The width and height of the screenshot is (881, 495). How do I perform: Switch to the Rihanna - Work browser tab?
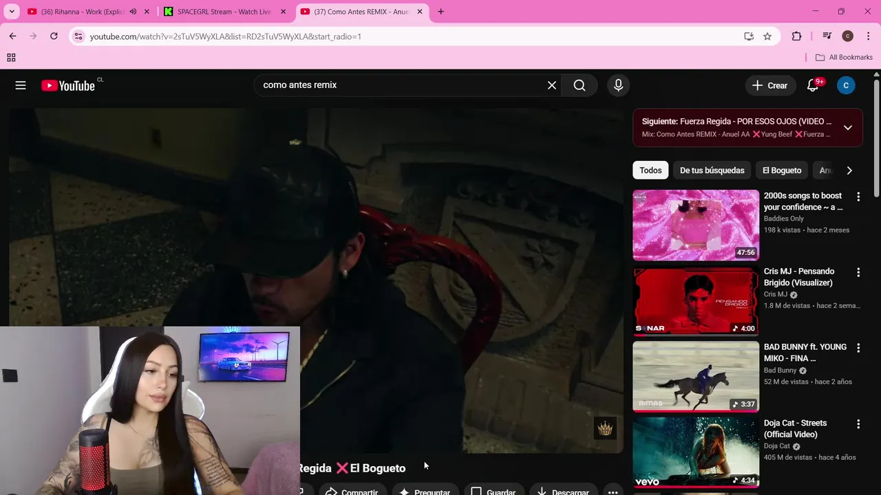point(81,12)
